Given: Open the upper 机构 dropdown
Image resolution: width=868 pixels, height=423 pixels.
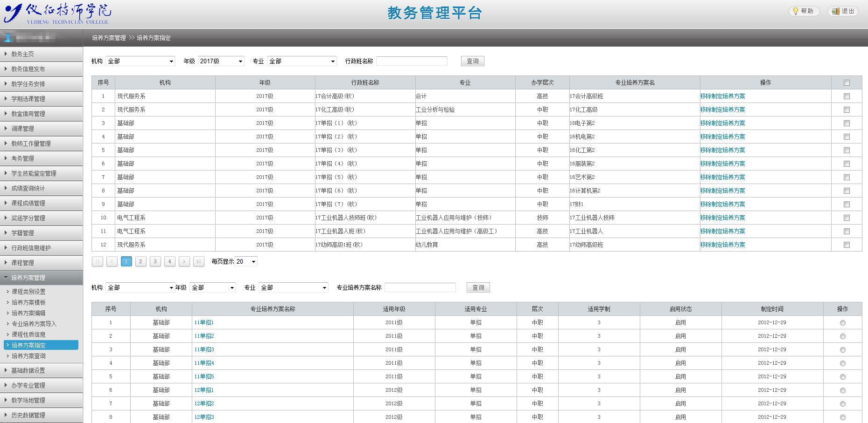Looking at the screenshot, I should tap(140, 61).
